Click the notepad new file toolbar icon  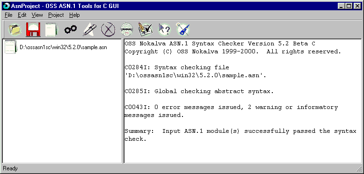pos(52,29)
